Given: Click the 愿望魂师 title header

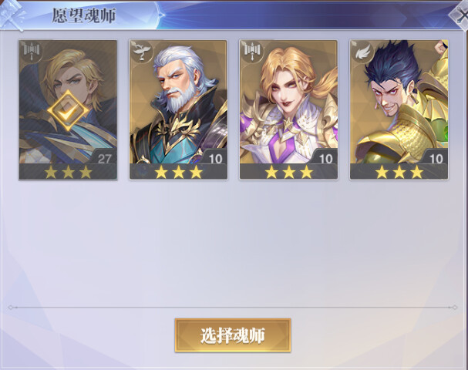Looking at the screenshot, I should (x=83, y=15).
